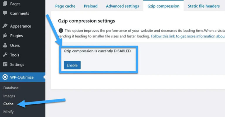This screenshot has height=117, width=225.
Task: Select Cache in the WP-Optimize submenu
Action: [8, 104]
